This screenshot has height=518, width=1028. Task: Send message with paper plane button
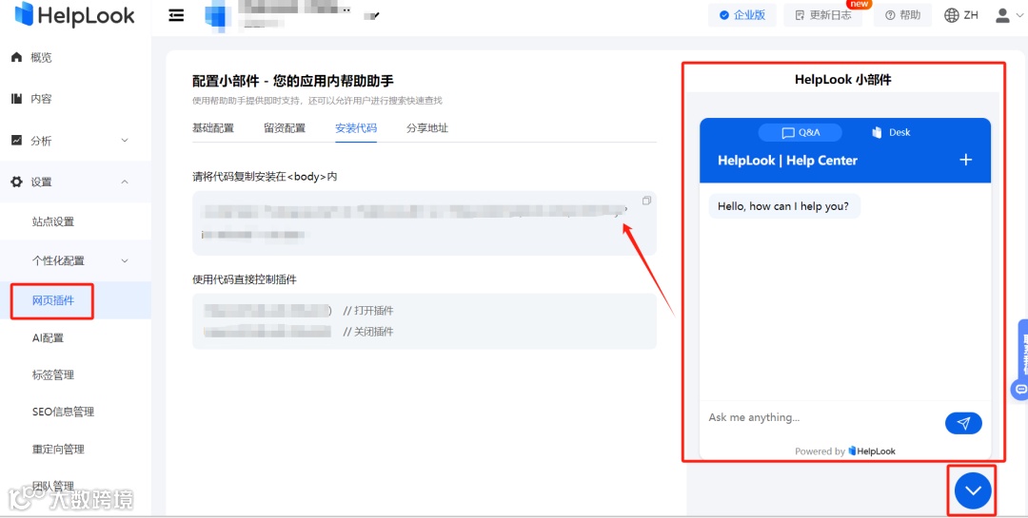coord(963,423)
